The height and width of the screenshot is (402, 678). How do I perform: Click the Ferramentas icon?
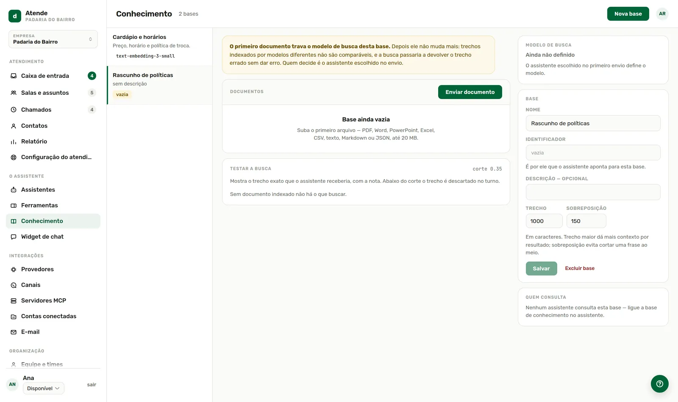coord(14,205)
